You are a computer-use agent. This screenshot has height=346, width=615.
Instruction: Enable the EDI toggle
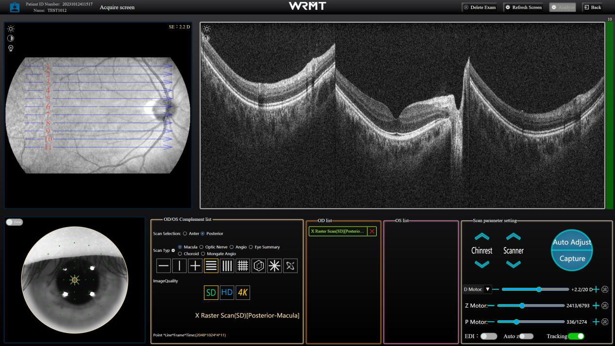tap(488, 336)
